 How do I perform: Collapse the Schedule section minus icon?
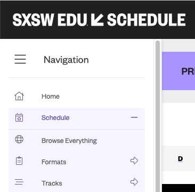(134, 117)
